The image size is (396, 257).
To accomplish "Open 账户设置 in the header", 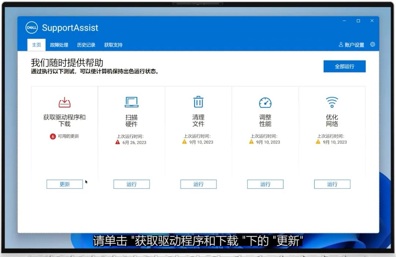I will [352, 45].
